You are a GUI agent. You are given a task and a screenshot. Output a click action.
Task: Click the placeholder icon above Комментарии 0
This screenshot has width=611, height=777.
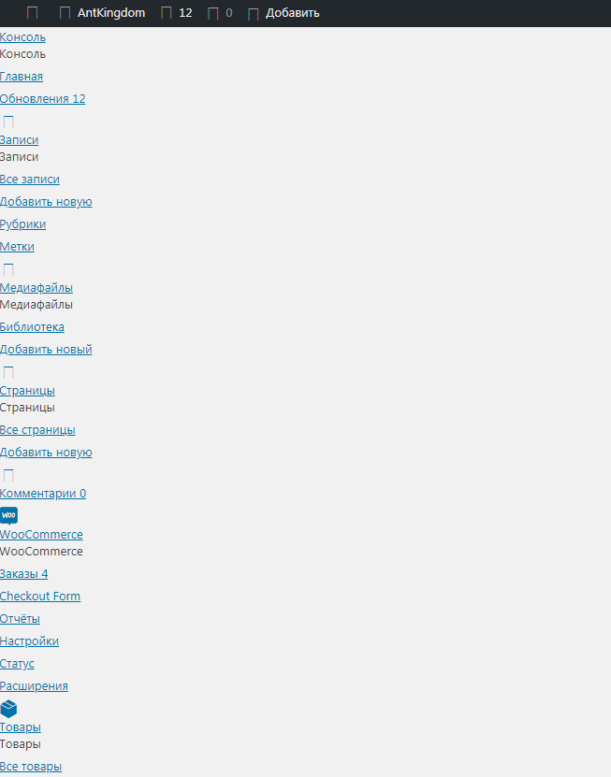click(x=8, y=475)
